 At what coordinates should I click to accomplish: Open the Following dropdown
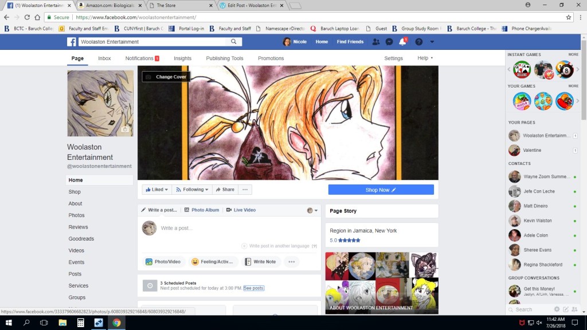[x=191, y=190]
